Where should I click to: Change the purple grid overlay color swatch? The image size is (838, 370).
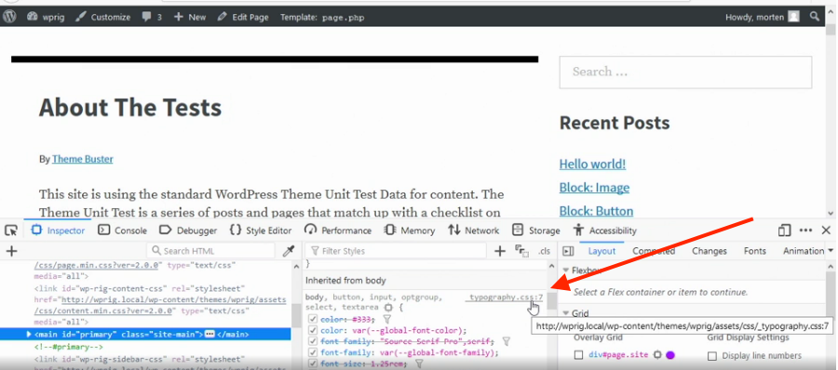point(670,354)
